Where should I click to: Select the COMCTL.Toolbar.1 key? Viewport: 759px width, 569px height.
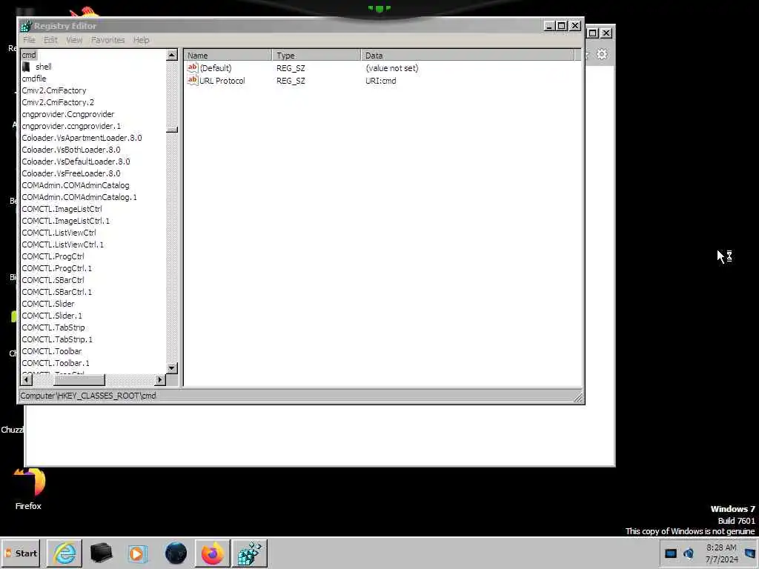pos(56,363)
